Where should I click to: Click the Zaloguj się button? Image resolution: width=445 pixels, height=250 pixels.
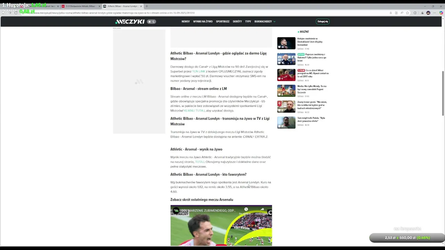point(323,22)
